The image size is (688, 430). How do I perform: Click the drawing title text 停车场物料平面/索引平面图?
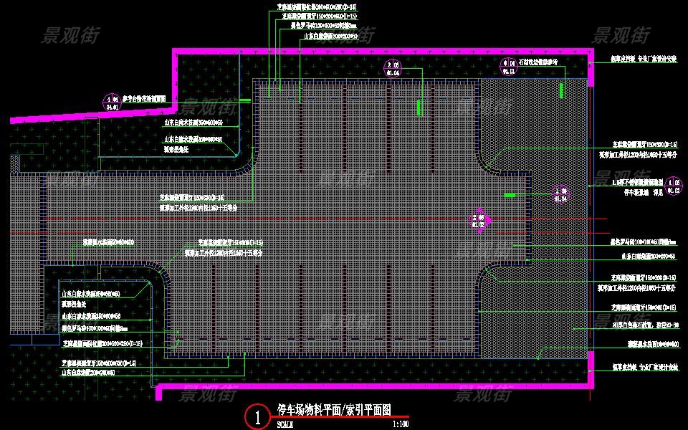pos(334,408)
